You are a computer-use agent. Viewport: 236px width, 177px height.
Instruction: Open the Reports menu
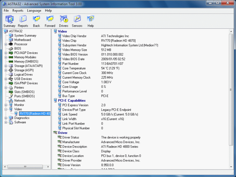18,11
